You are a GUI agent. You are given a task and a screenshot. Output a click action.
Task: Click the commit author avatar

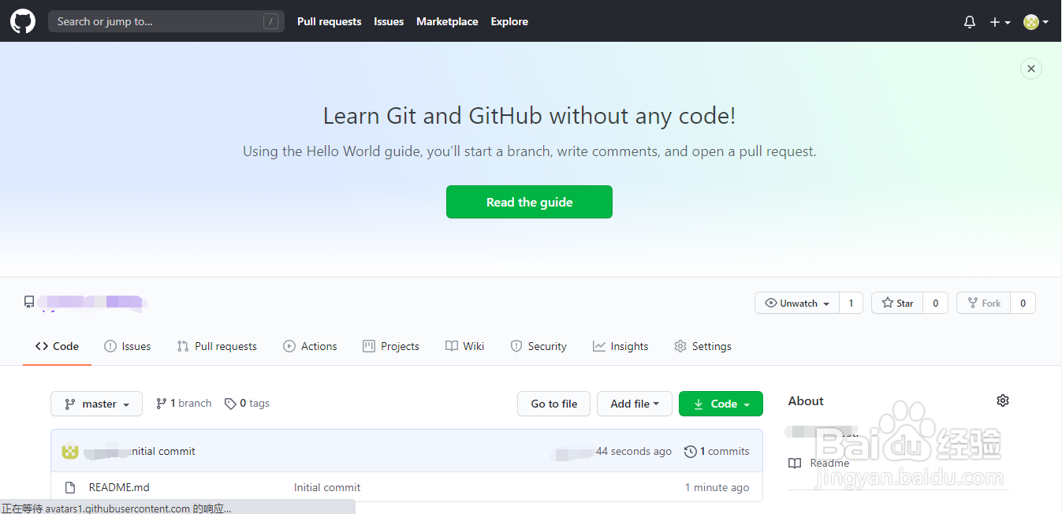69,452
